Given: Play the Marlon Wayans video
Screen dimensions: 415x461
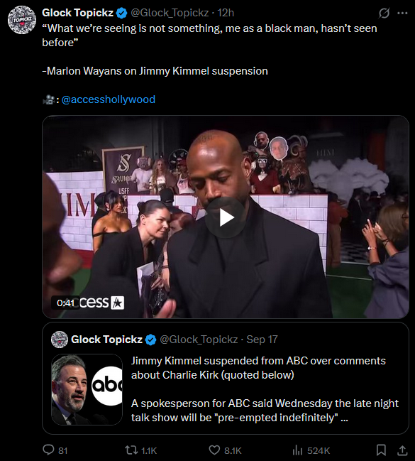Looking at the screenshot, I should click(226, 217).
